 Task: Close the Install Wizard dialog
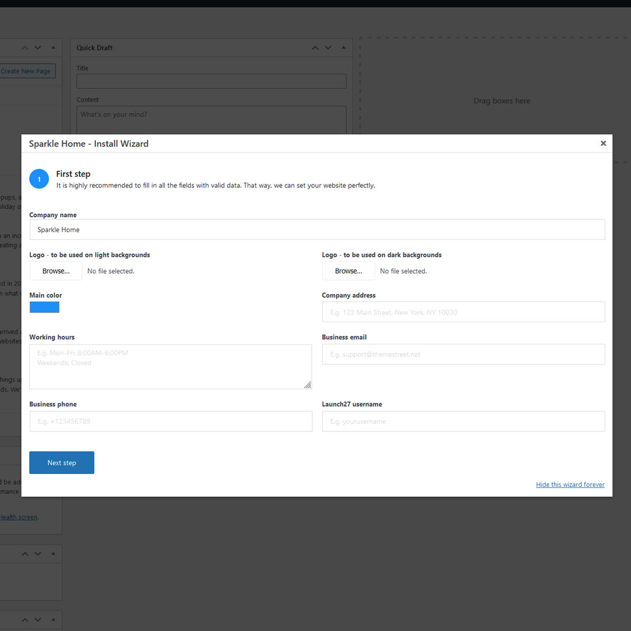pos(603,144)
